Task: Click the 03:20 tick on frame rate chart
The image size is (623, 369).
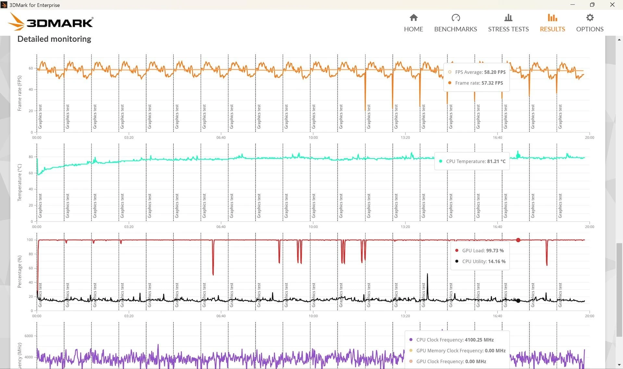Action: tap(129, 137)
